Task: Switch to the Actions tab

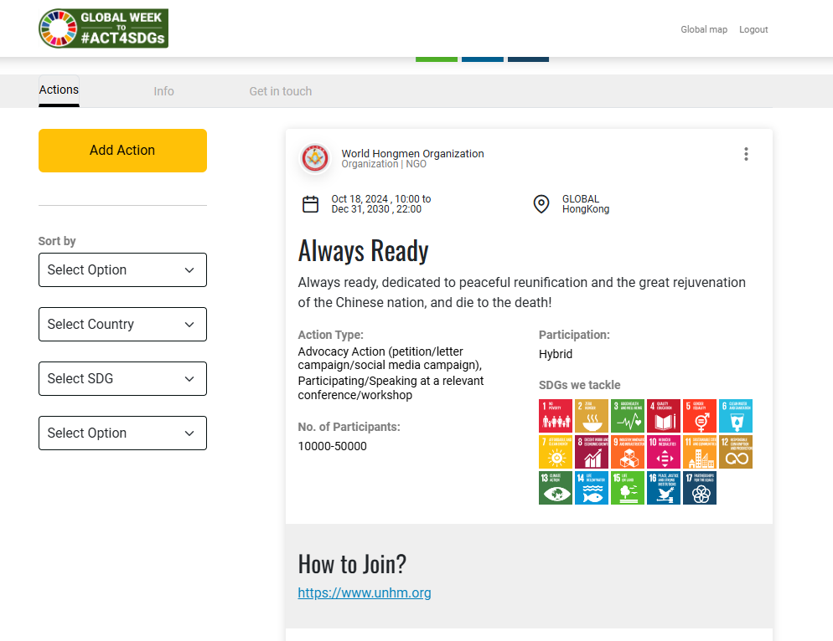Action: tap(59, 90)
